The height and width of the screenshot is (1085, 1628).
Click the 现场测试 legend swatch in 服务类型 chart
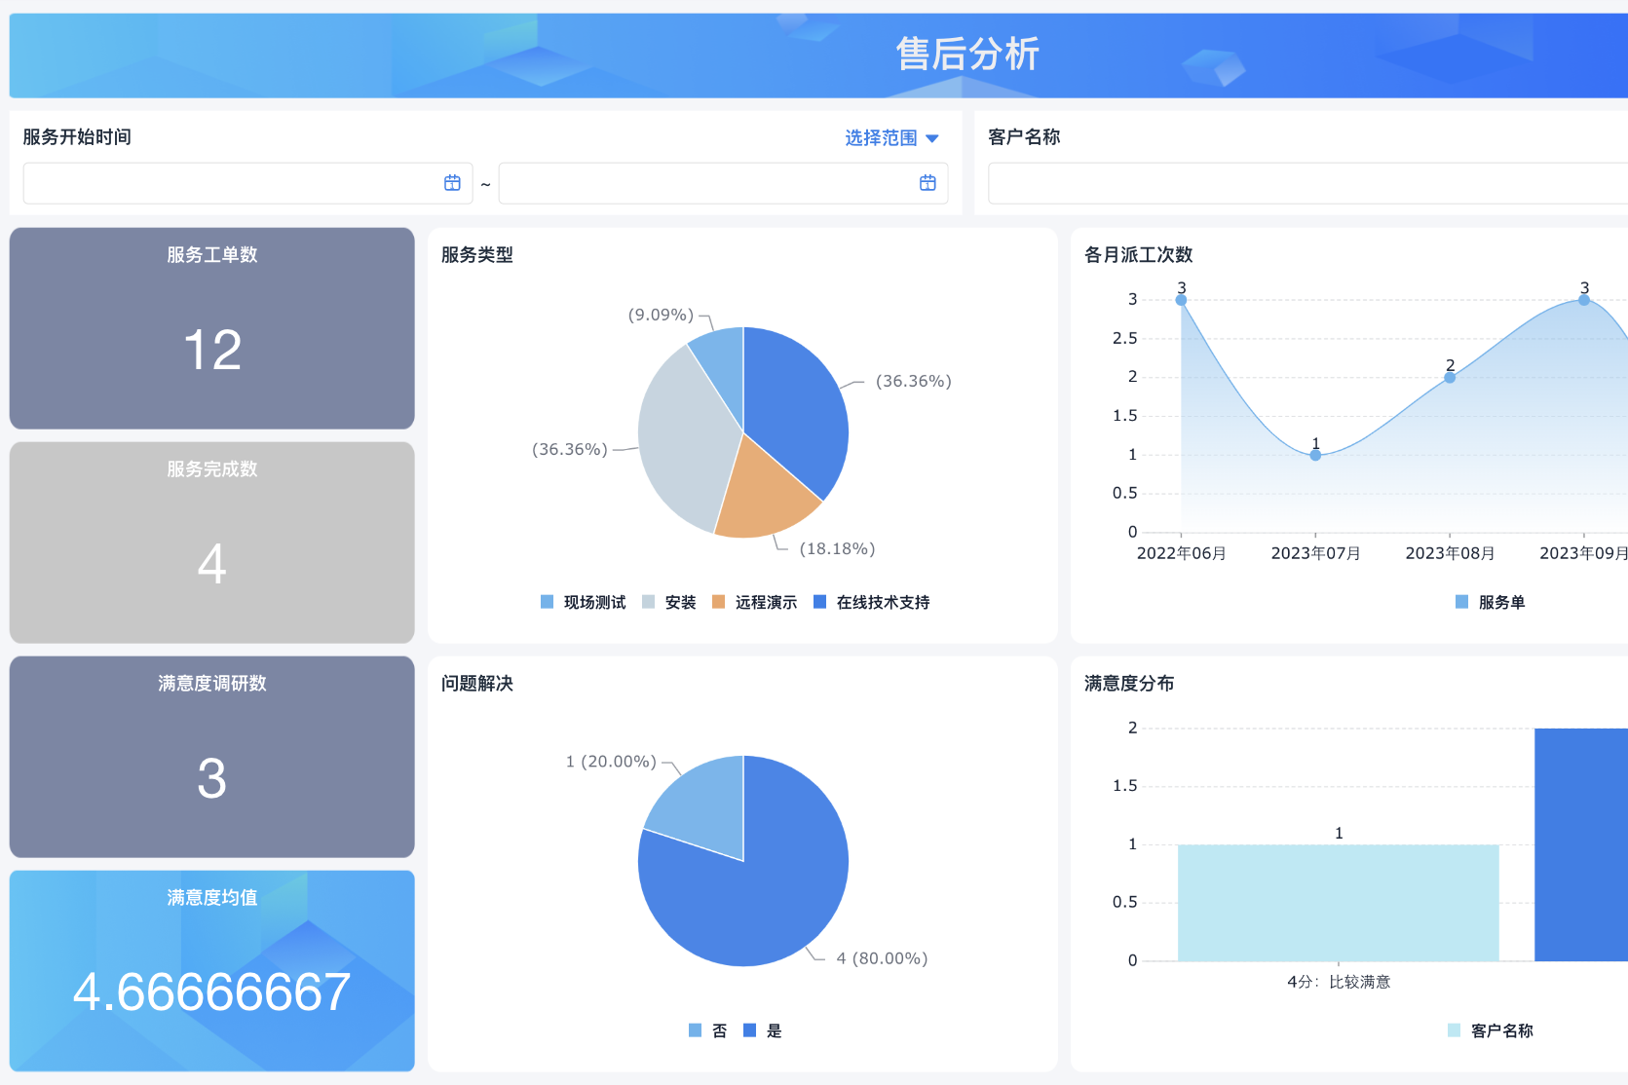(x=546, y=602)
